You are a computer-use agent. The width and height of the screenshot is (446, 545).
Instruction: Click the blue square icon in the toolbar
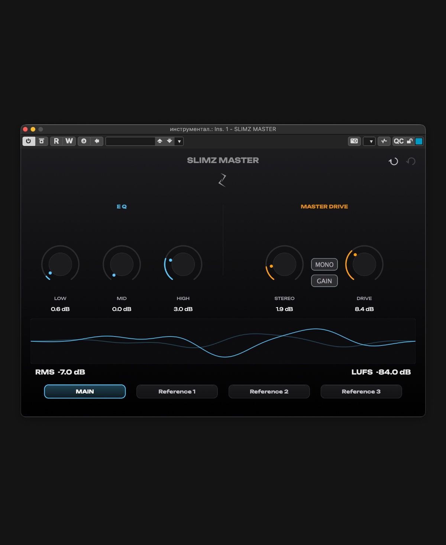(419, 141)
